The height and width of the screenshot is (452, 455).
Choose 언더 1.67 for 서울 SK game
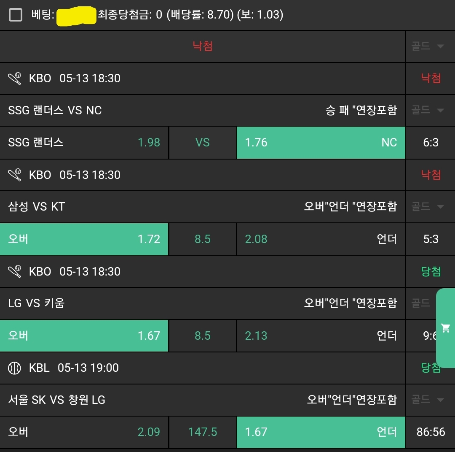click(321, 432)
